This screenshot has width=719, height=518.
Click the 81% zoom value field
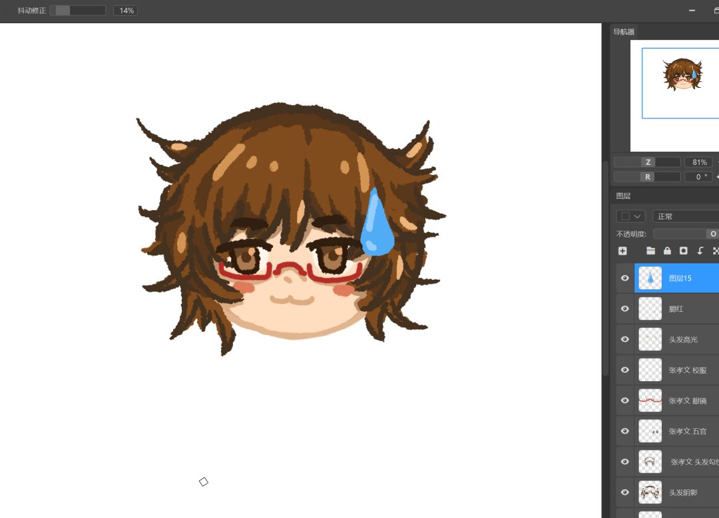[x=698, y=162]
